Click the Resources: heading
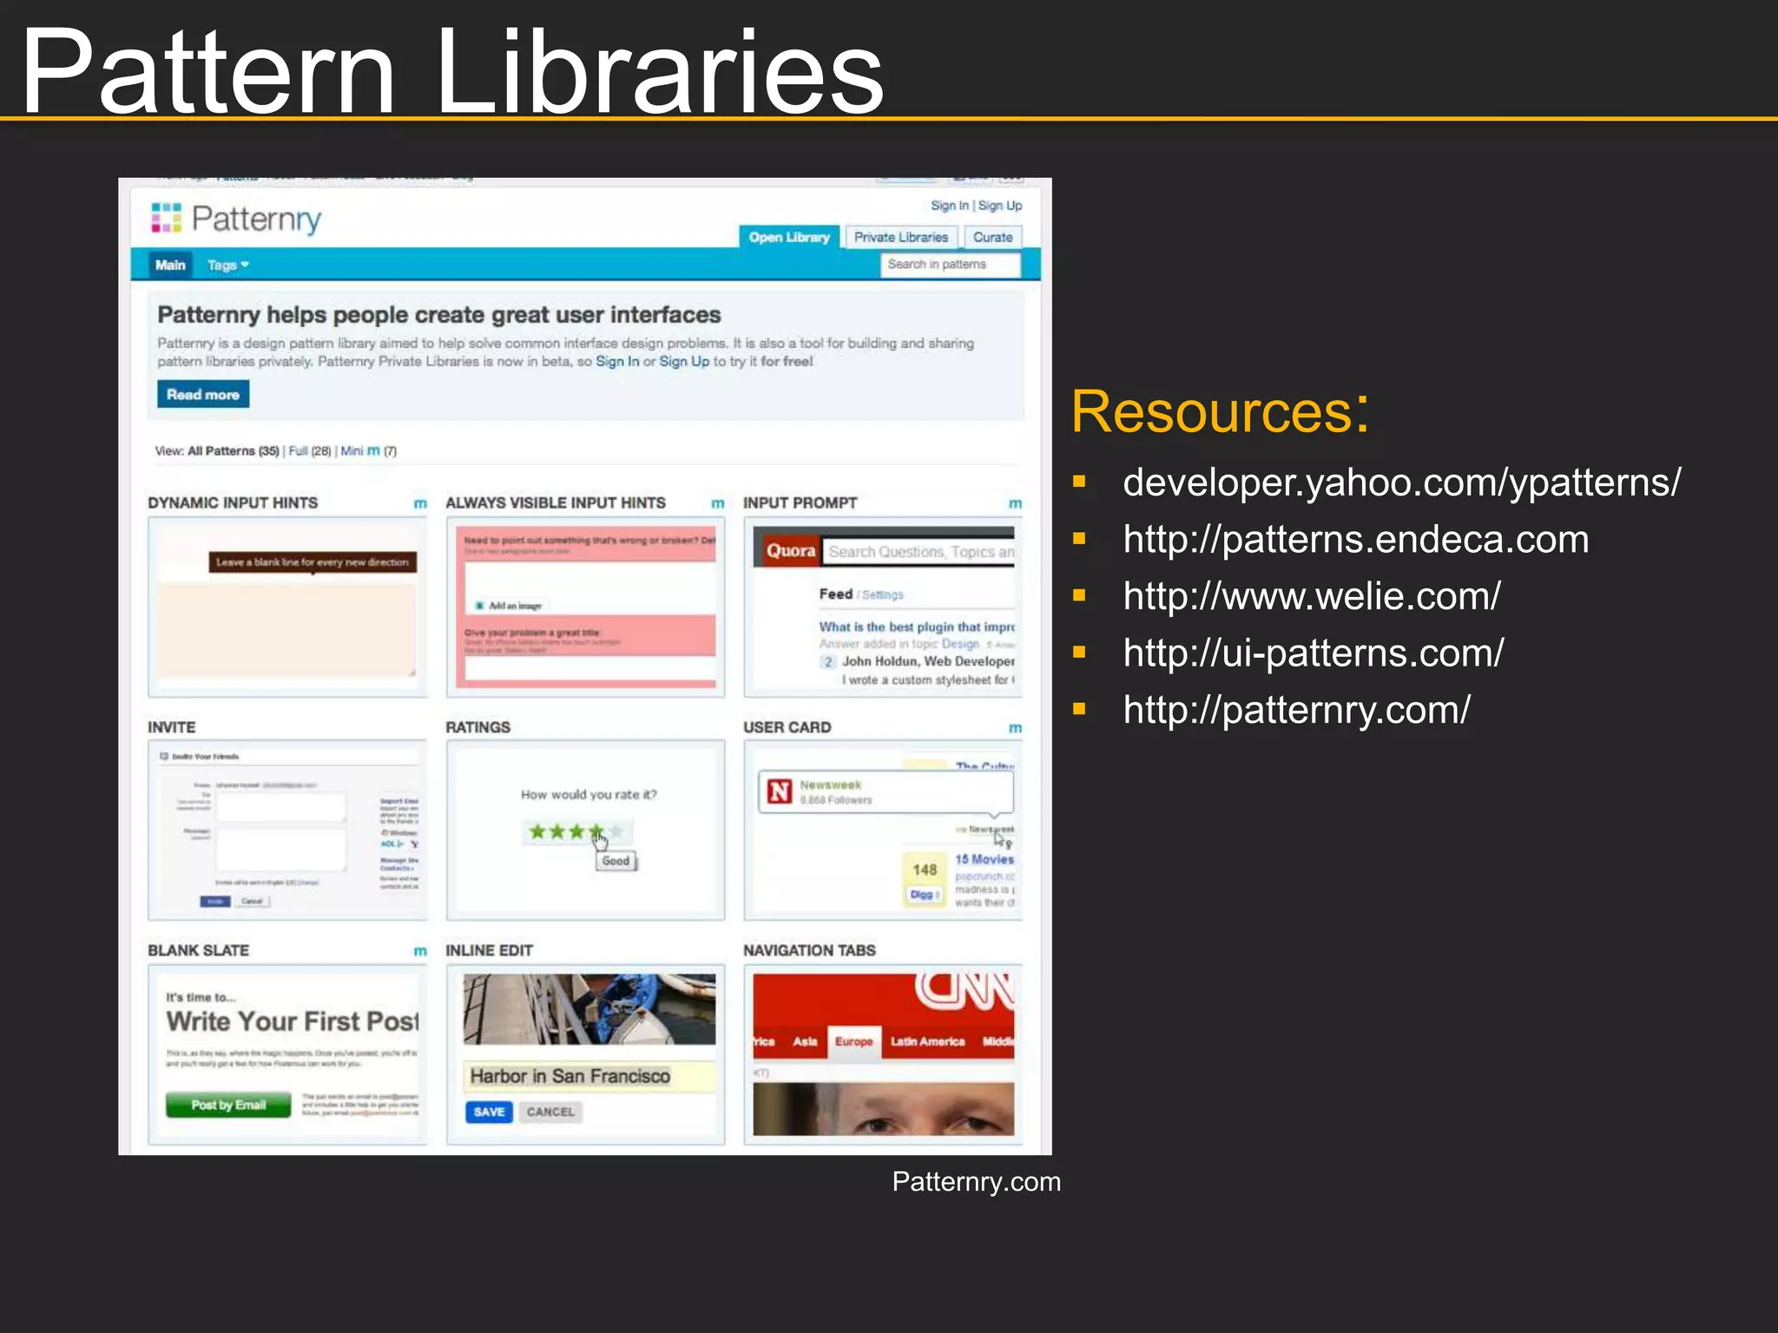This screenshot has width=1778, height=1333. (x=1220, y=410)
